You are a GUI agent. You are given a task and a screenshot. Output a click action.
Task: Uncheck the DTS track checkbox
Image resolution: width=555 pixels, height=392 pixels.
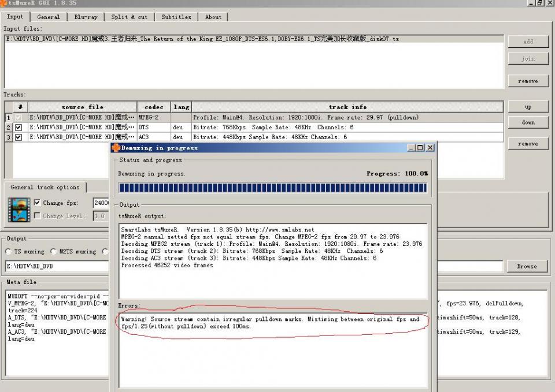tap(19, 128)
